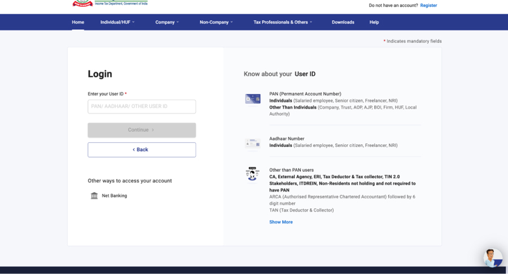Image resolution: width=508 pixels, height=274 pixels.
Task: Go to the Home tab
Action: 78,23
